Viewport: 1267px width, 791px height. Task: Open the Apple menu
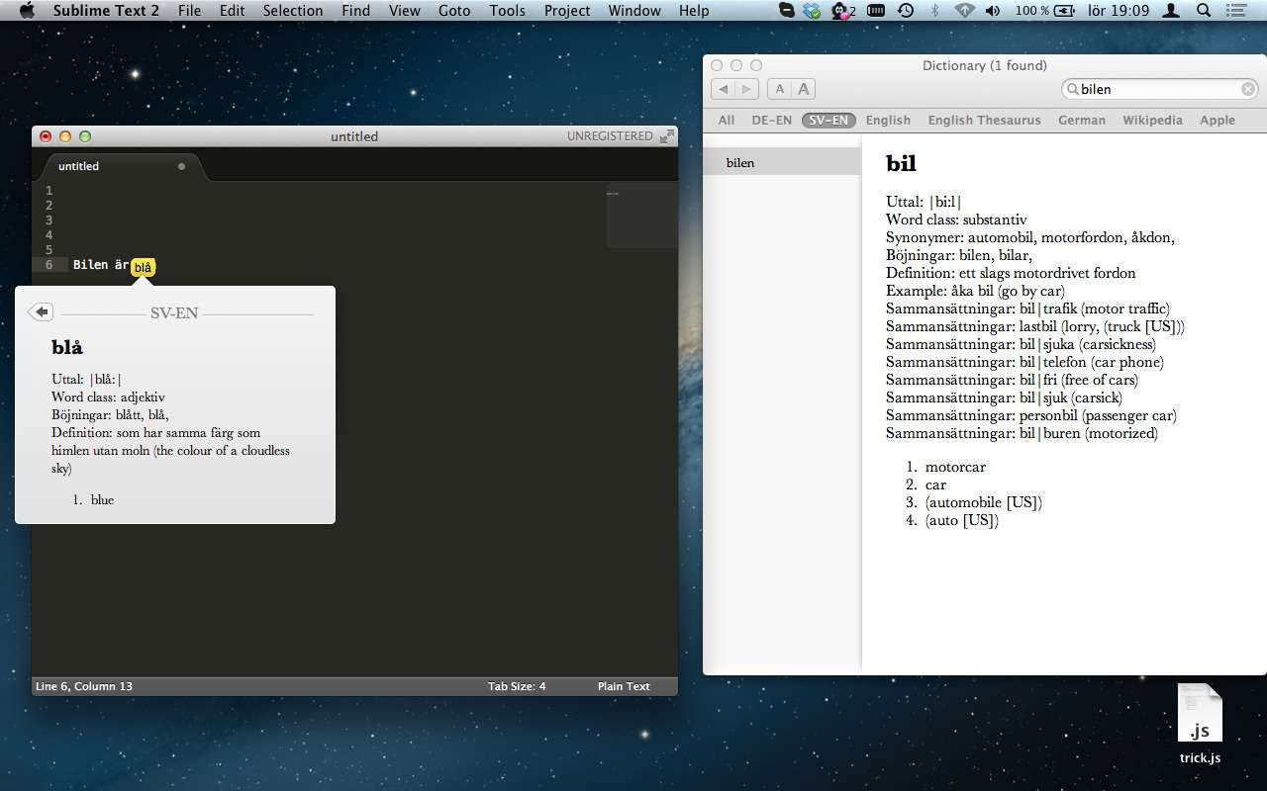[27, 10]
